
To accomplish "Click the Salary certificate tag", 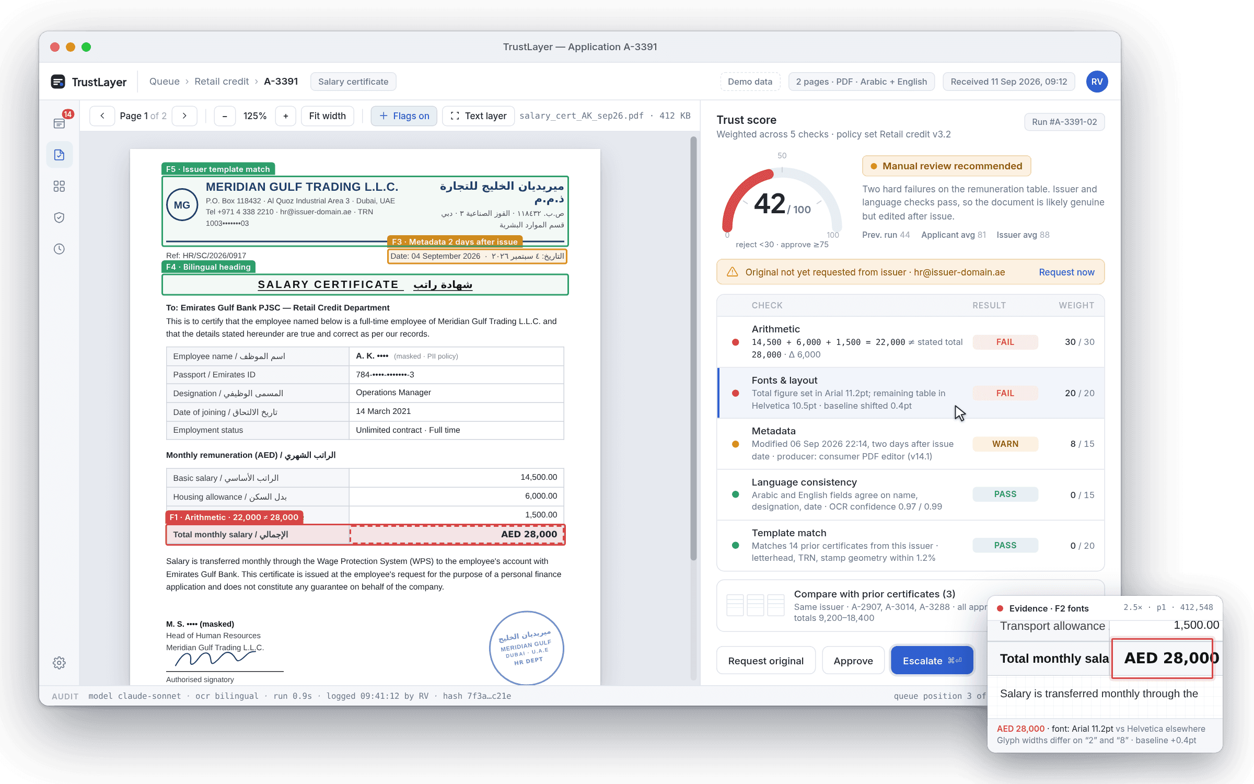I will tap(353, 82).
